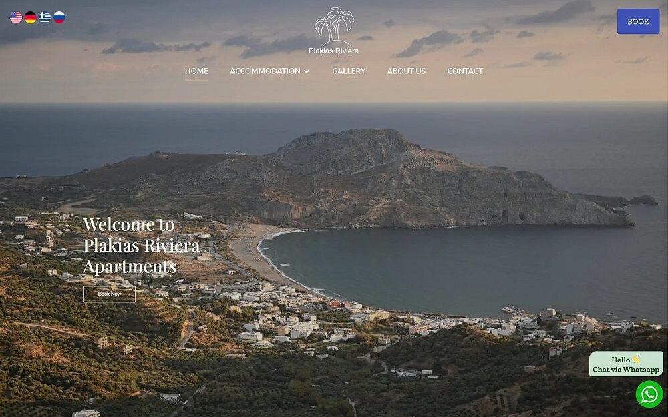
Task: Expand the Accommodation chevron arrow
Action: 307,71
